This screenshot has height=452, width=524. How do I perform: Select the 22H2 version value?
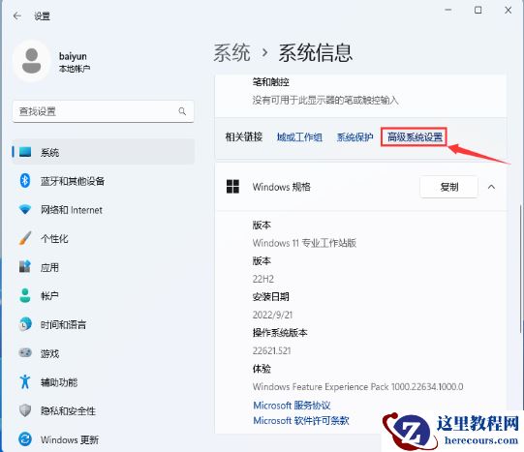263,279
